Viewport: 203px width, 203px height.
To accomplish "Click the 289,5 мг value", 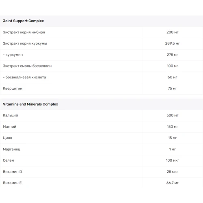I will click(172, 43).
